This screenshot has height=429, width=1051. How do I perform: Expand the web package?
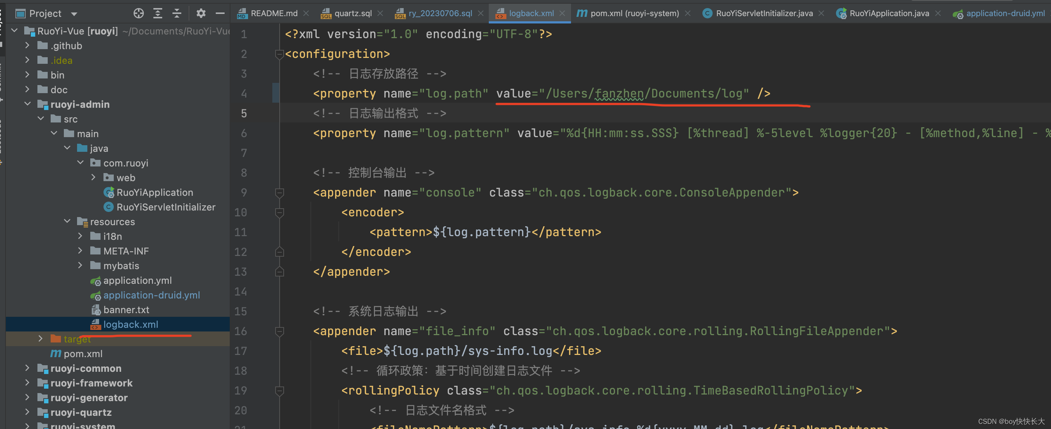(94, 177)
